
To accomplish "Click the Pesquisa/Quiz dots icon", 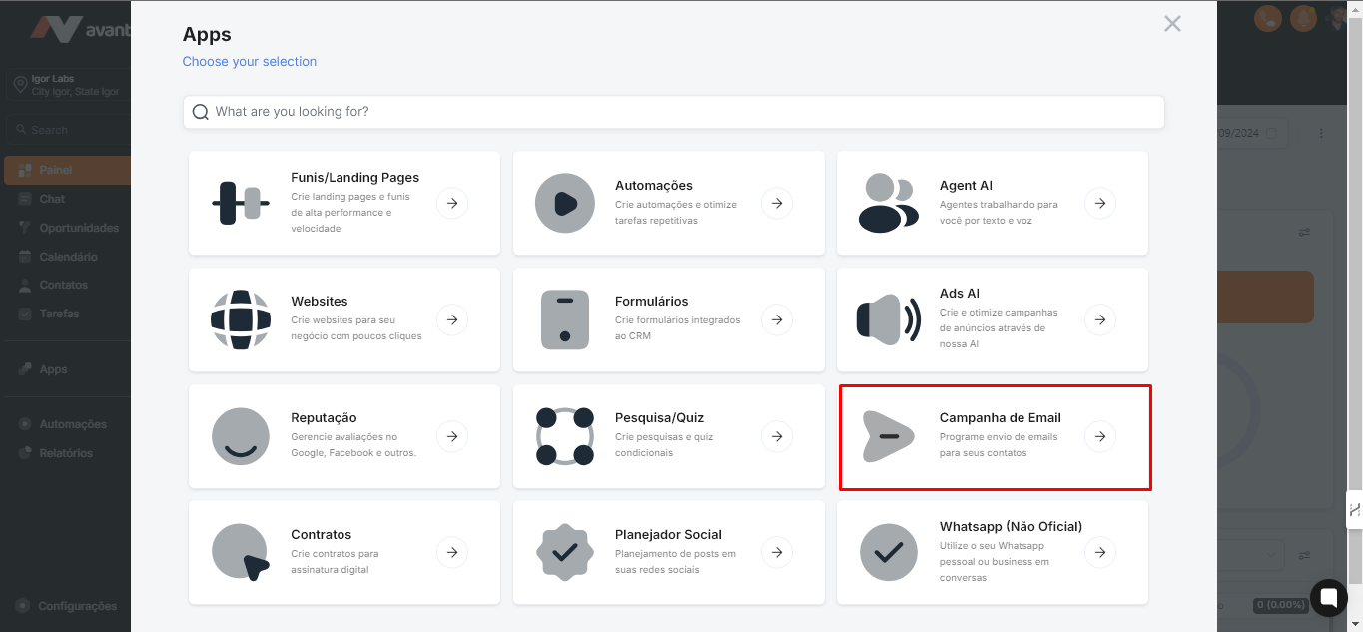I will point(564,436).
